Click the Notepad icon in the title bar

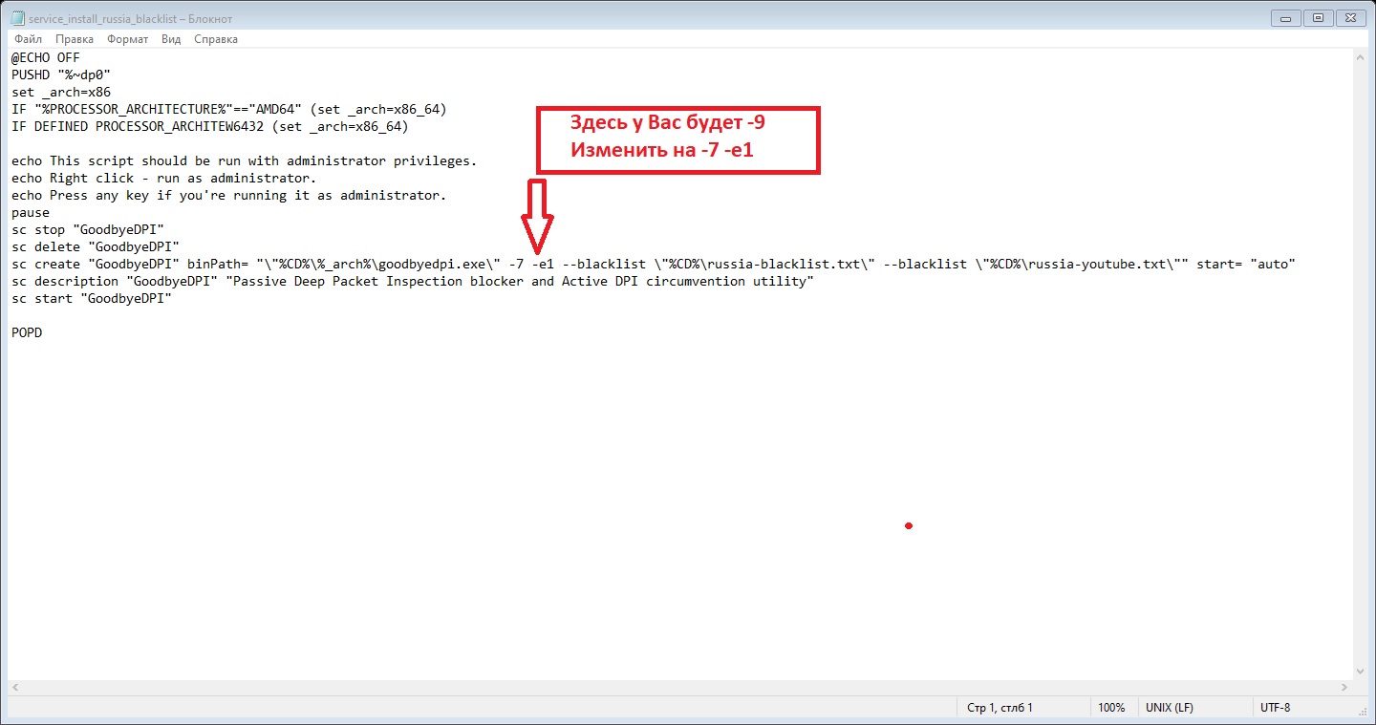tap(17, 18)
